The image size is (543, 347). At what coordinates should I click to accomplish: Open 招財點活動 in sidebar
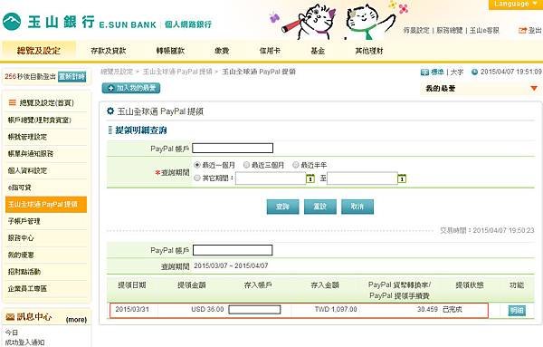coord(24,272)
